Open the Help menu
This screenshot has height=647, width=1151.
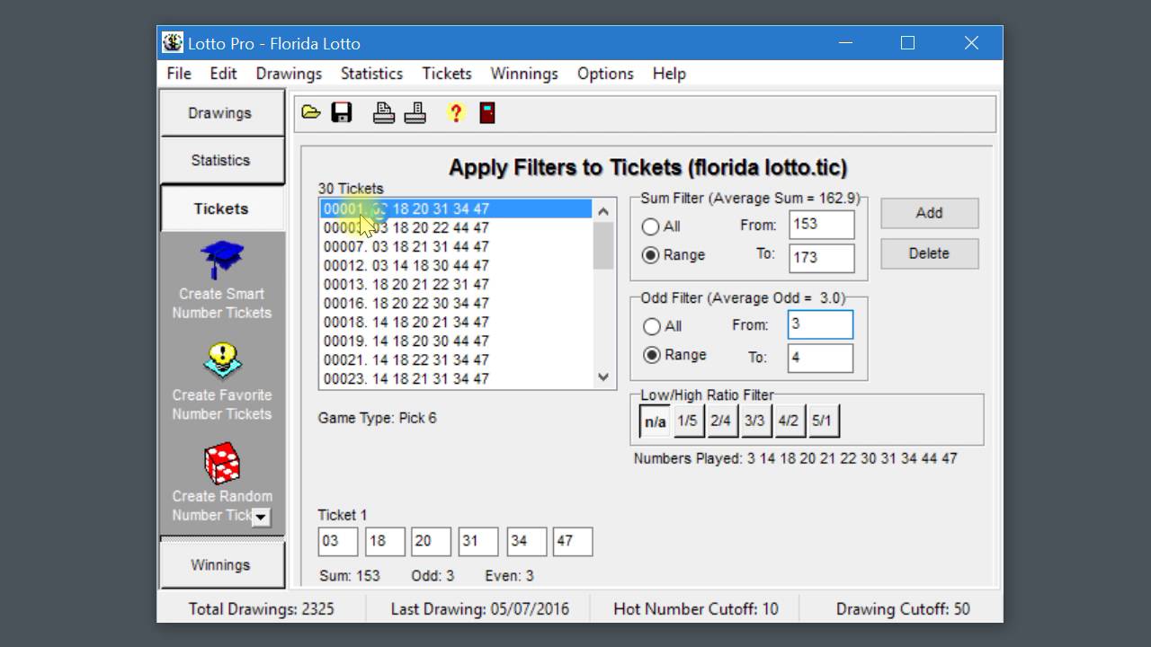tap(669, 74)
